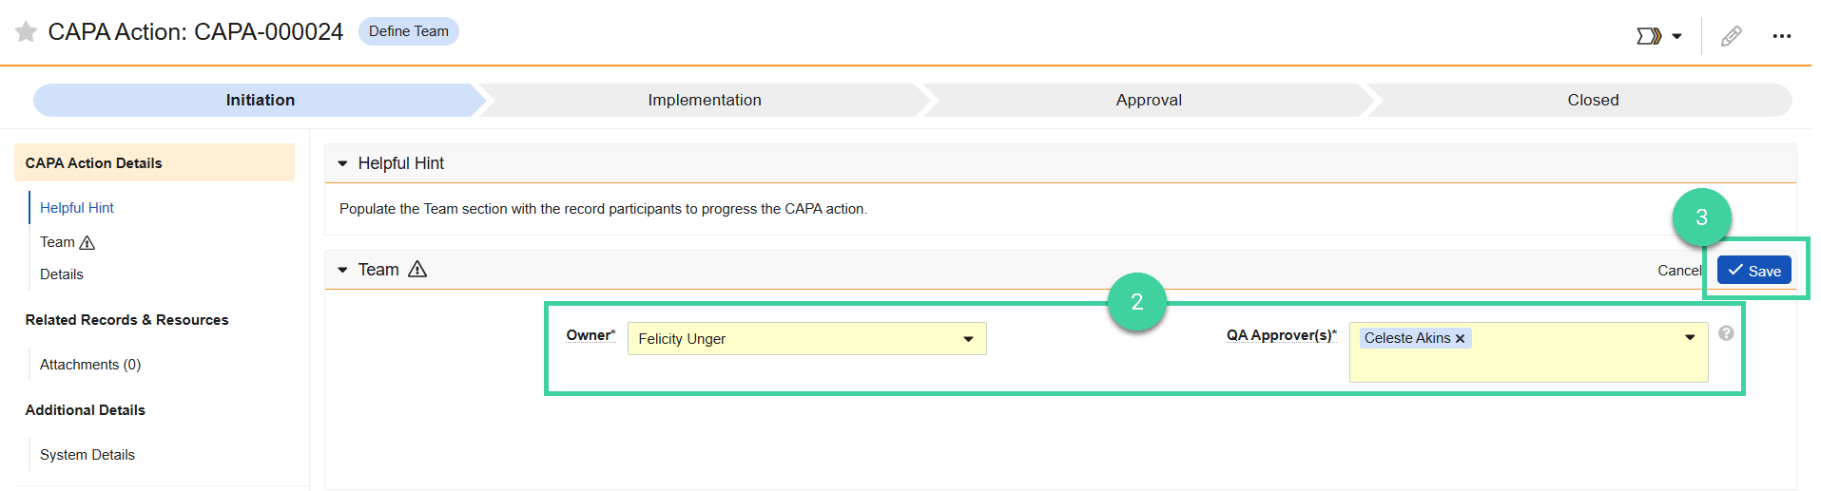This screenshot has width=1821, height=491.
Task: Save the Team section
Action: point(1754,271)
